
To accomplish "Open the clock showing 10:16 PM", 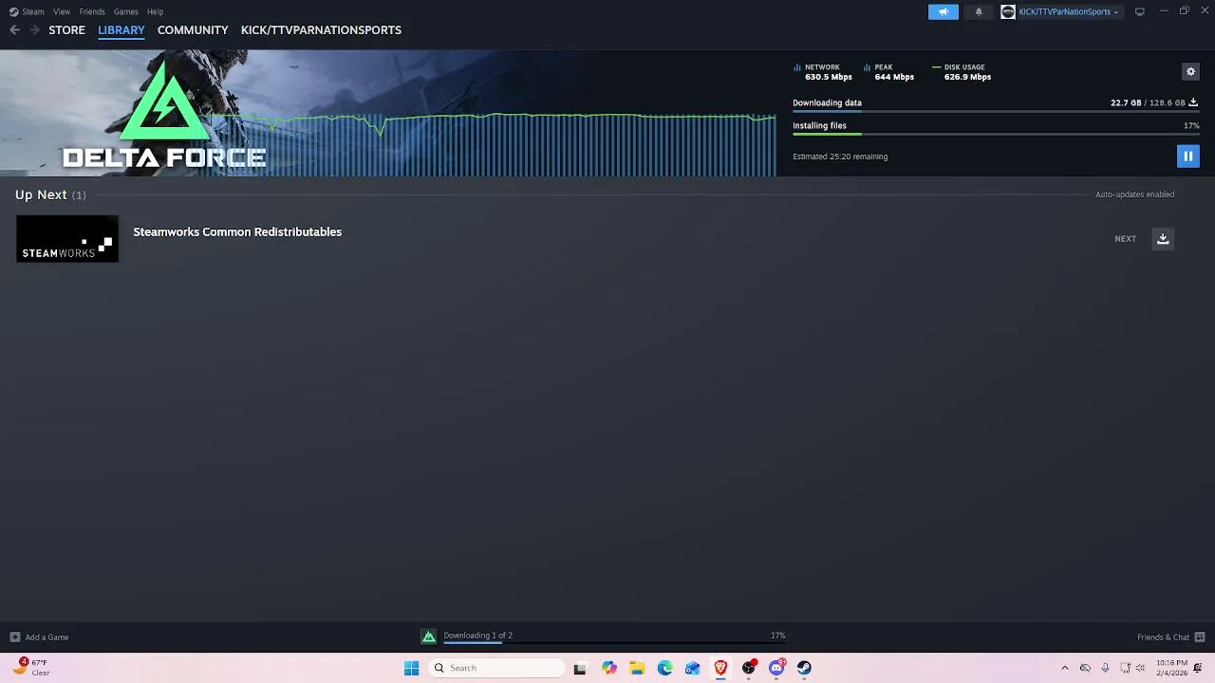I will 1171,668.
